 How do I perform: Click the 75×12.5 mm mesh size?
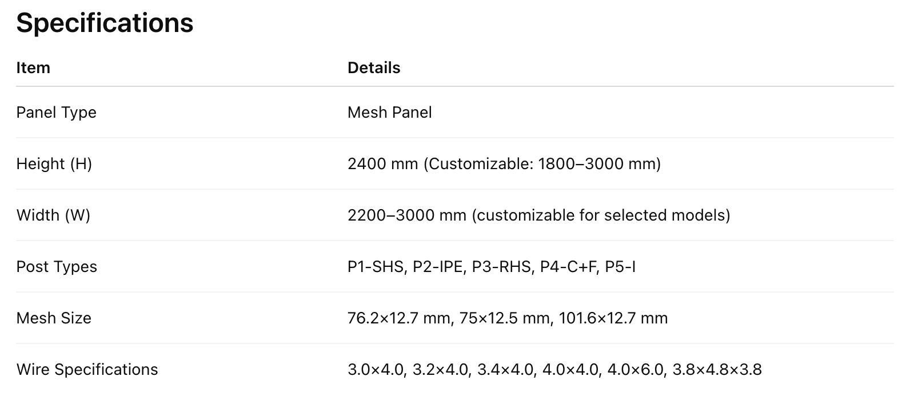click(x=505, y=318)
